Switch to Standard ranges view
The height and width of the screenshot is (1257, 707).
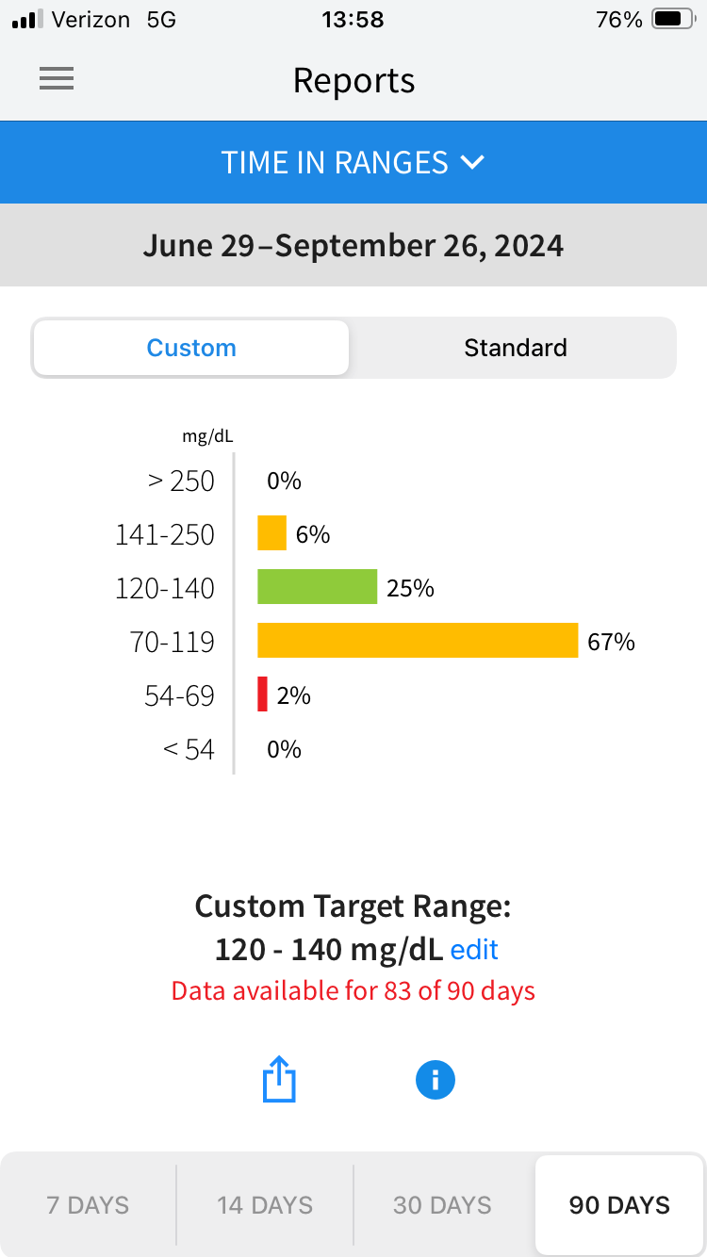[x=515, y=348]
